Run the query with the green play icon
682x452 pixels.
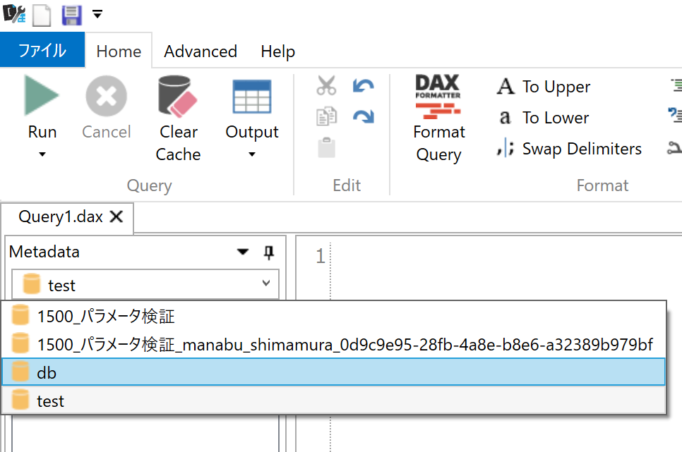[x=42, y=95]
